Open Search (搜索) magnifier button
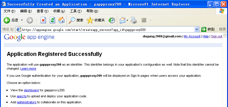Screen dimensions: 228x107 [76, 20]
